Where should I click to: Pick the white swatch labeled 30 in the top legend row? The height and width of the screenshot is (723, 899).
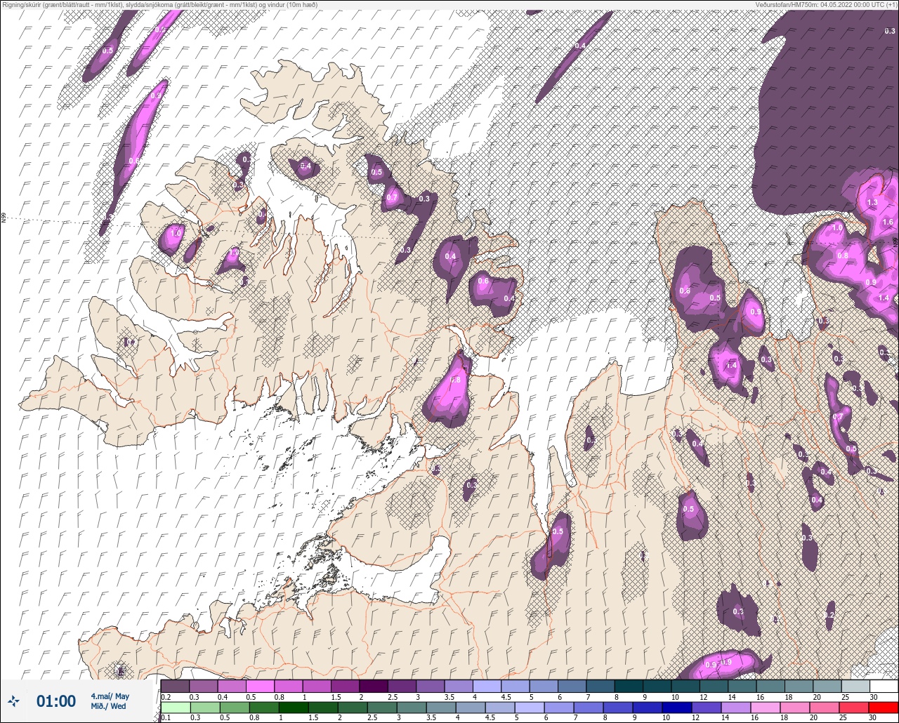(884, 686)
